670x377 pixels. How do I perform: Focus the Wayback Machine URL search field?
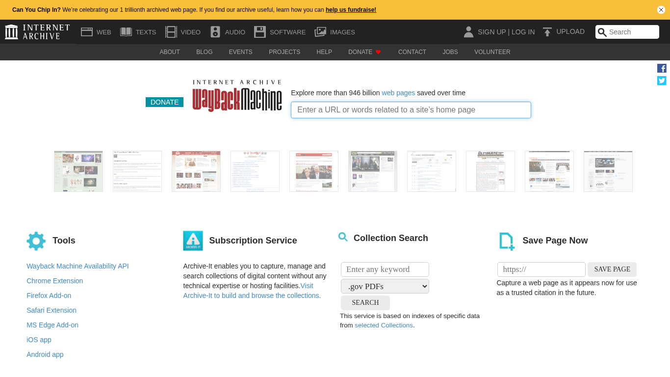411,110
